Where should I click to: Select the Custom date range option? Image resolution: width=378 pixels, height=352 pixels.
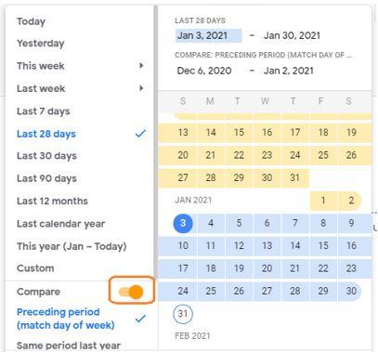(35, 268)
